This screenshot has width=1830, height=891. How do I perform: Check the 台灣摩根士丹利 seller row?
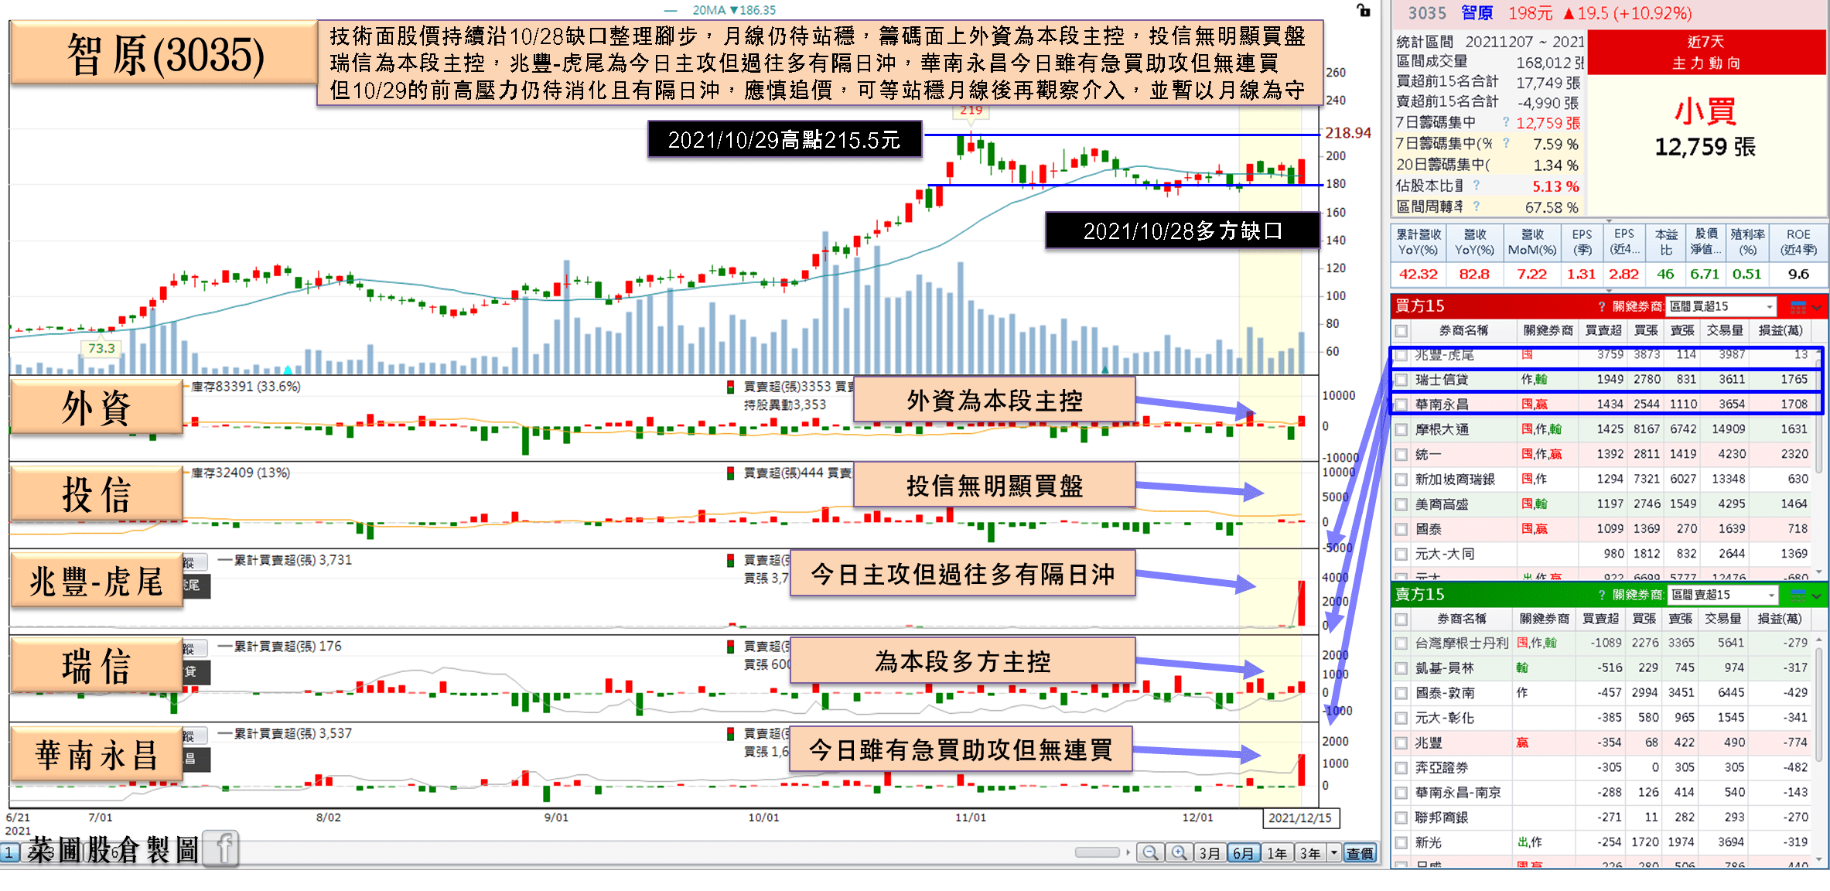(x=1401, y=643)
